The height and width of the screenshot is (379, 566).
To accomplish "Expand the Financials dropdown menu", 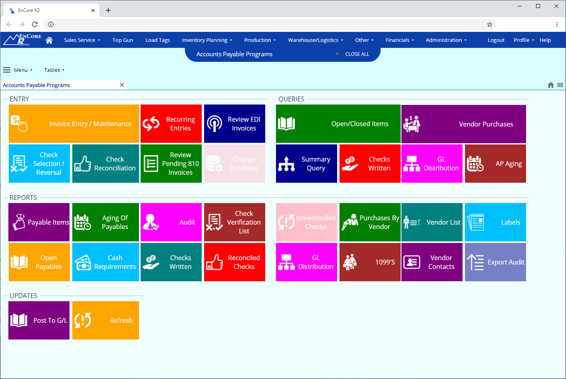I will (x=399, y=40).
